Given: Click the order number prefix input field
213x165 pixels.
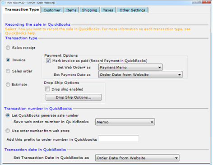Looking at the screenshot, I should [x=119, y=138].
